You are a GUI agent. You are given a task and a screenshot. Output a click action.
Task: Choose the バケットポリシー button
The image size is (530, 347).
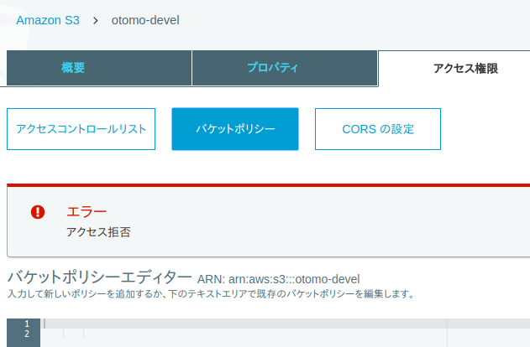[x=235, y=129]
